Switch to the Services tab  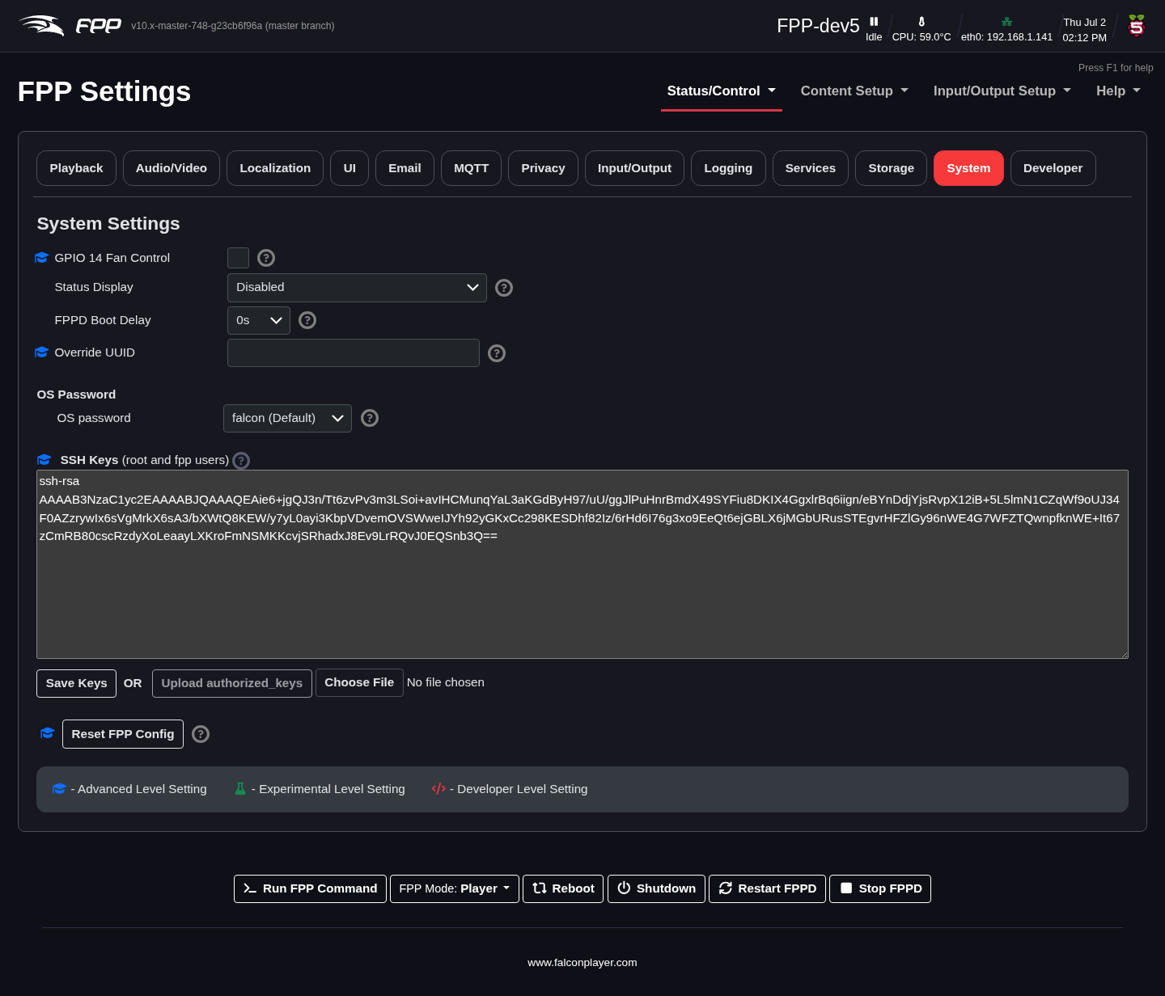(811, 168)
